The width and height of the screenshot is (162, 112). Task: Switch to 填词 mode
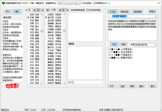point(124,44)
